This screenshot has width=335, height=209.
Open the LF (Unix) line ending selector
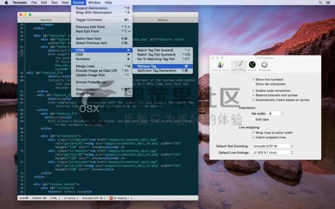[71, 198]
